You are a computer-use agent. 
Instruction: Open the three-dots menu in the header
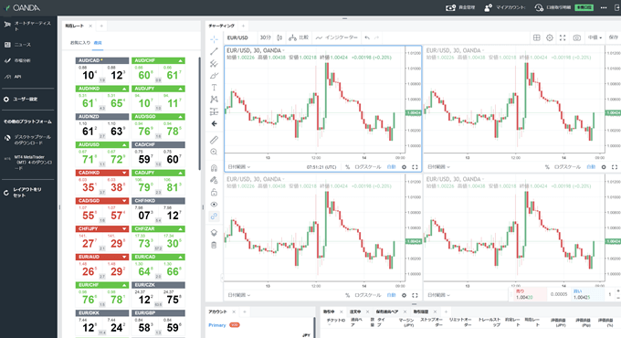point(604,7)
